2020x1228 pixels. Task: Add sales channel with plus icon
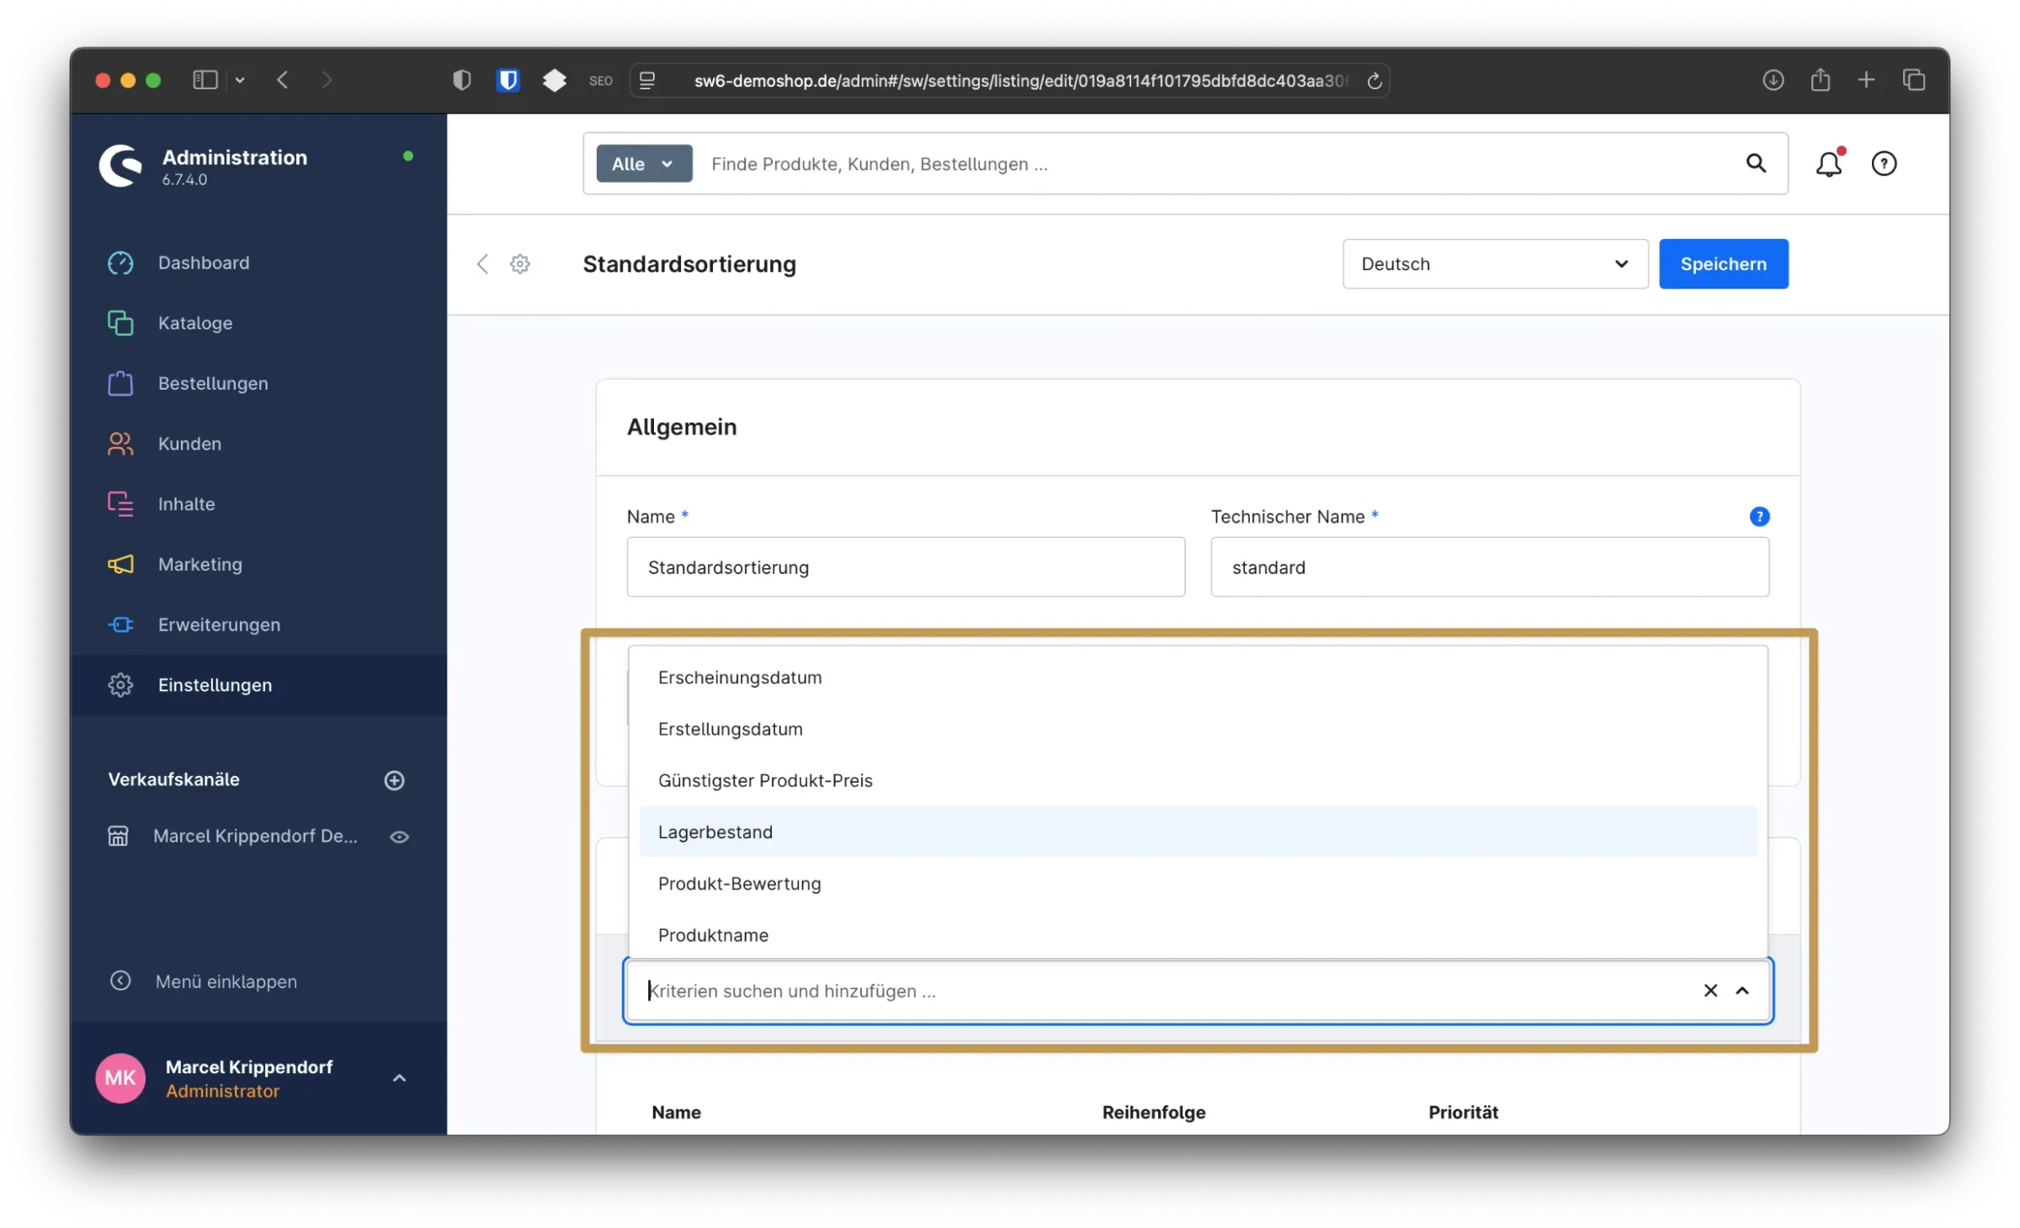click(x=394, y=780)
